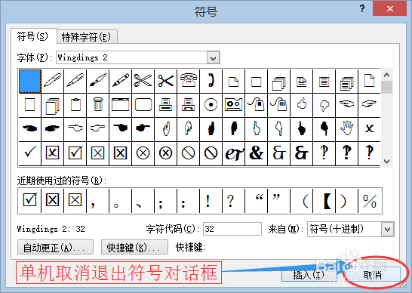Pick the telephone handset symbol
Viewport: 412px width, 293px height.
point(211,81)
